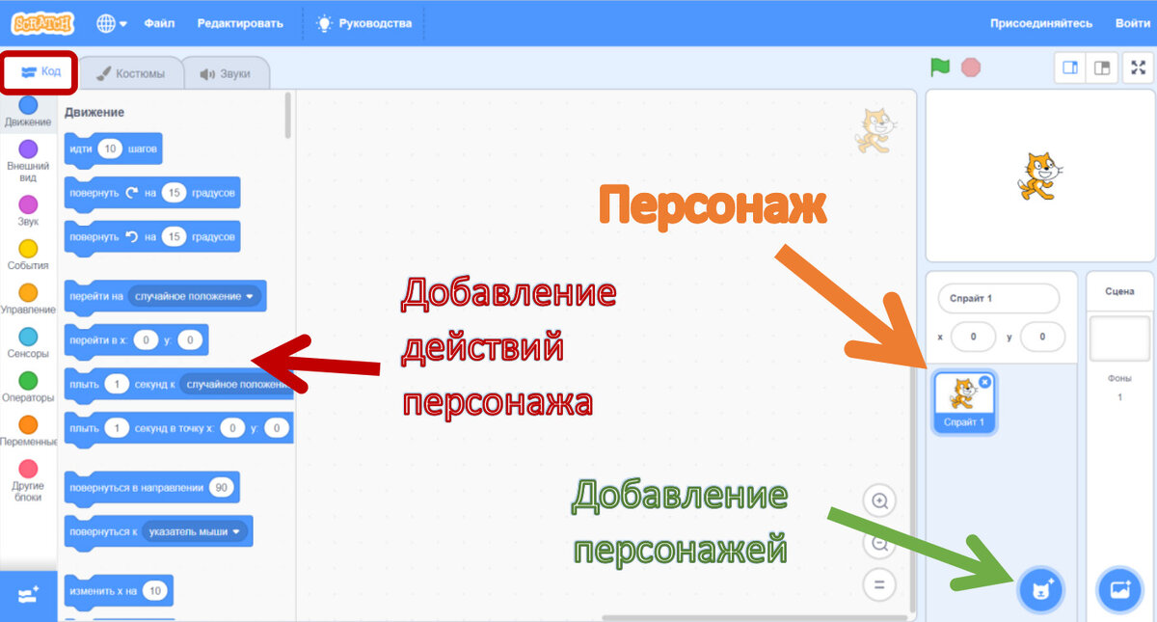Click the y value in перейти в x block
1157x622 pixels.
190,339
